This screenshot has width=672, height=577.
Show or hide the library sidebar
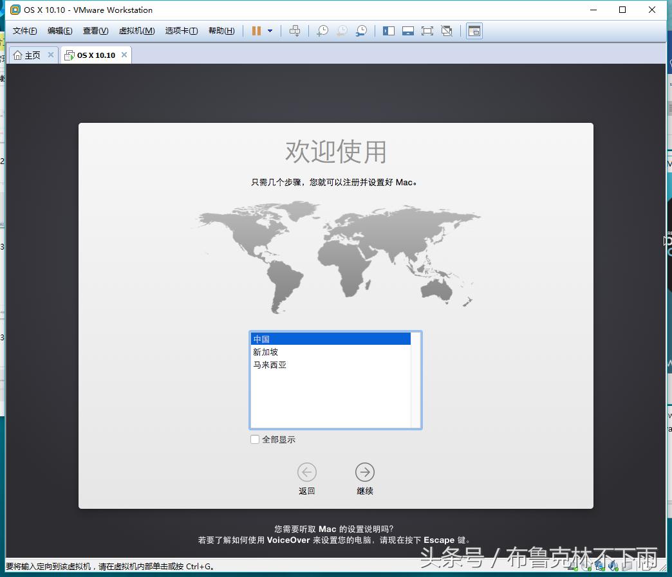389,30
